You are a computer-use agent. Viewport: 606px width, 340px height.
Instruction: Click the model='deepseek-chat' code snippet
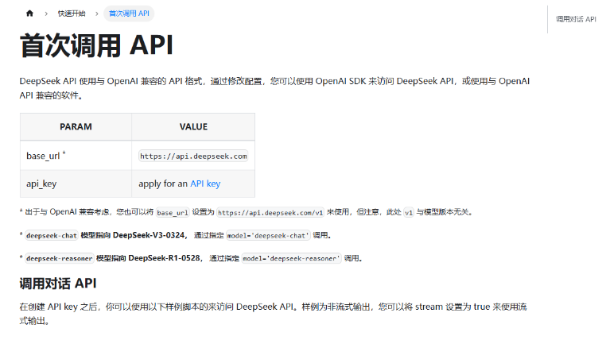click(x=269, y=235)
